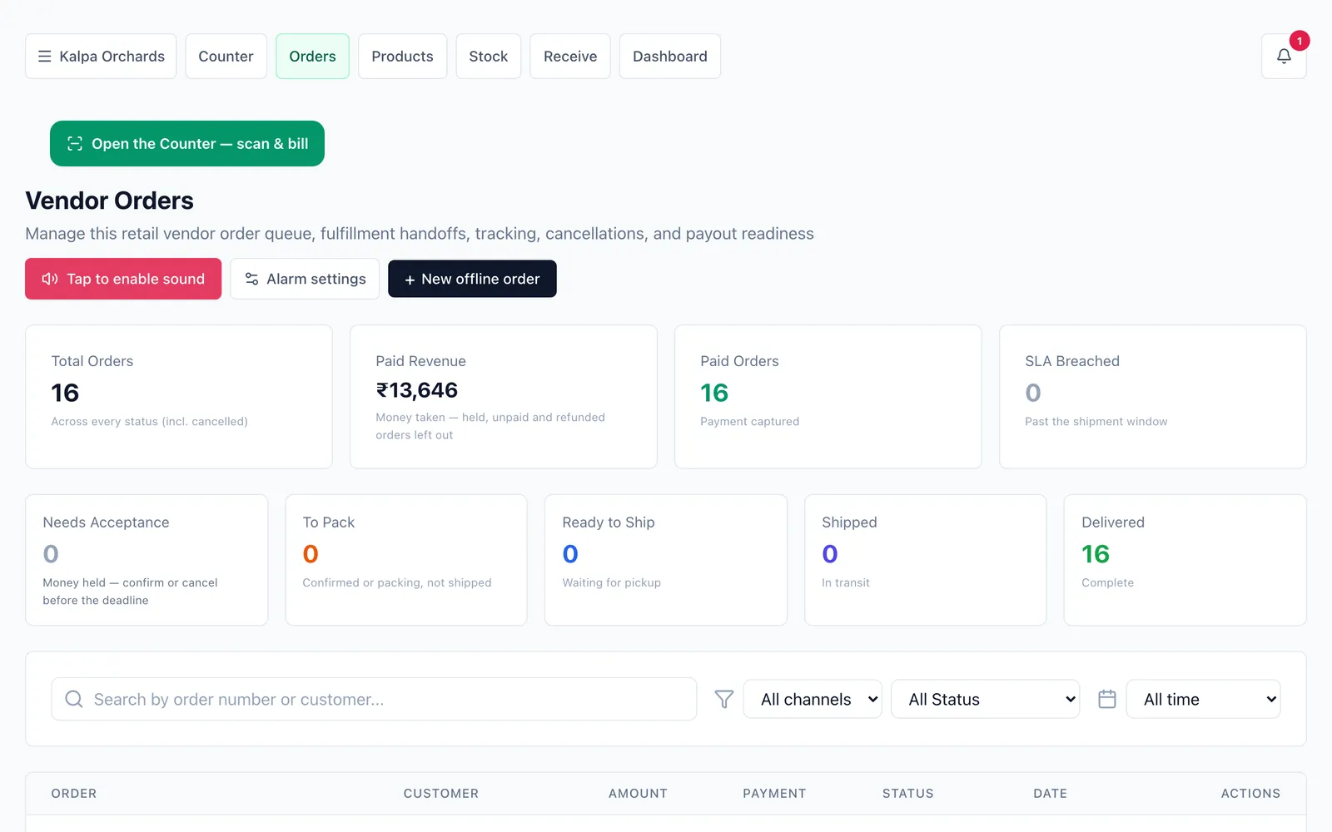
Task: Tap to enable sound button
Action: [x=123, y=279]
